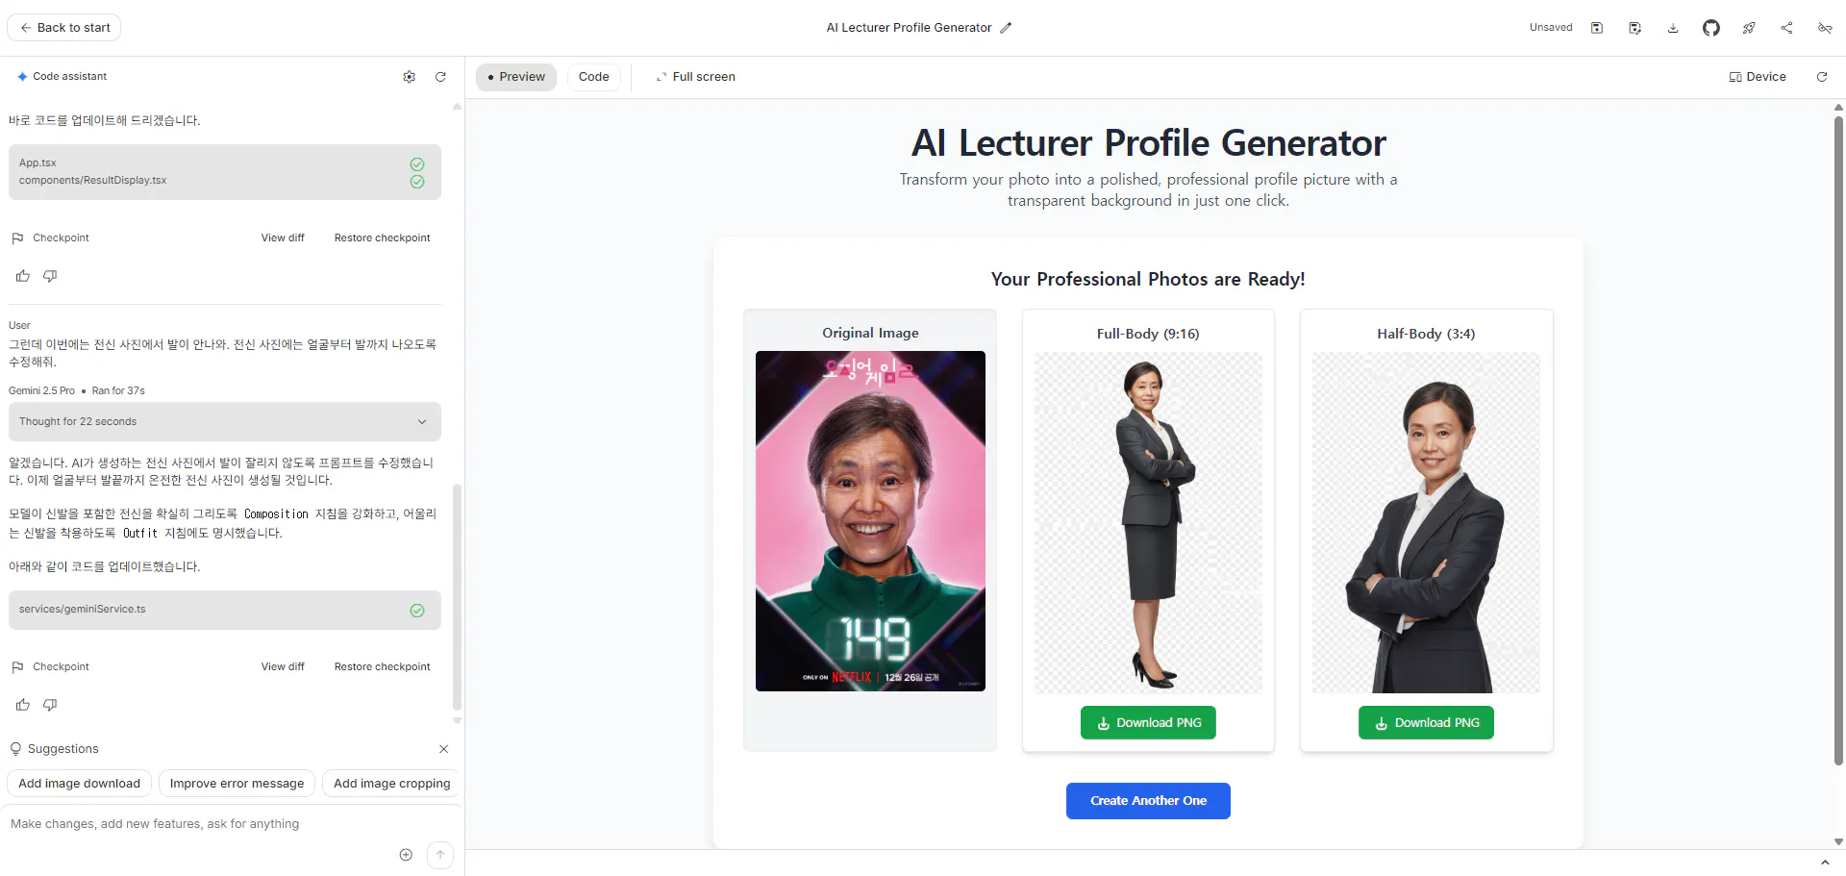Click the Create Another One button
The image size is (1846, 876).
click(x=1148, y=801)
